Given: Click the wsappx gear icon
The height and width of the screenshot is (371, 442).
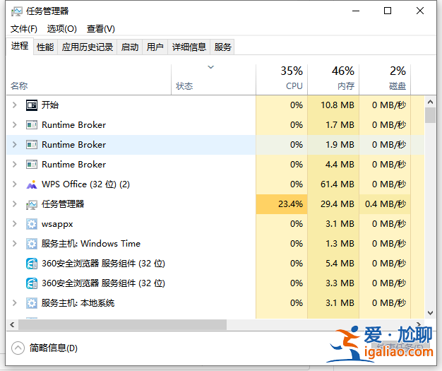Looking at the screenshot, I should (x=32, y=224).
